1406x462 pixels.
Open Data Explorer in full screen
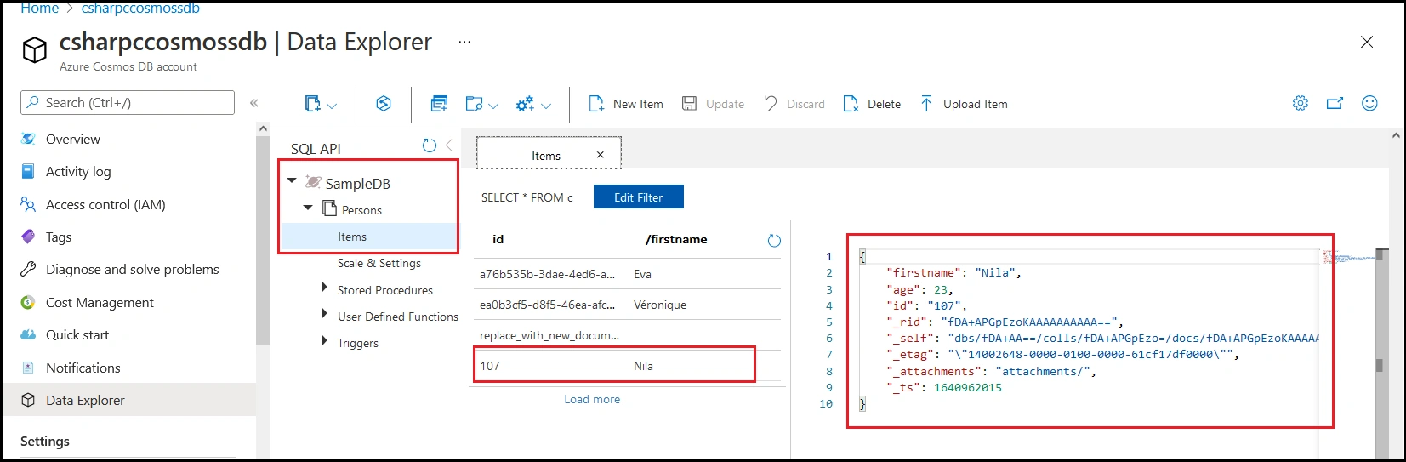click(x=1335, y=103)
